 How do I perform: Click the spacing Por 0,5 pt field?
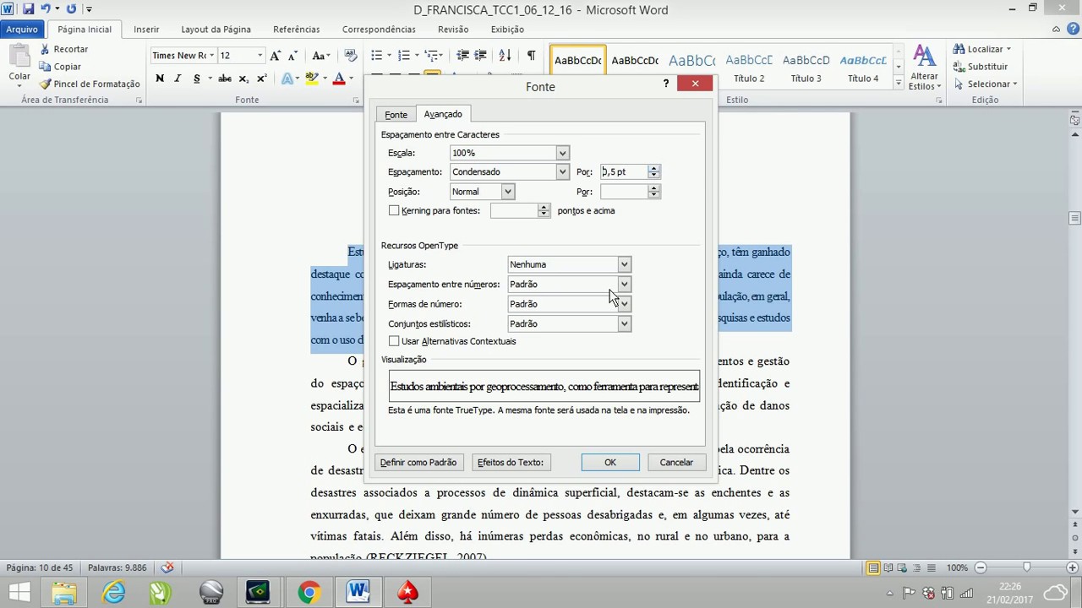click(x=623, y=171)
